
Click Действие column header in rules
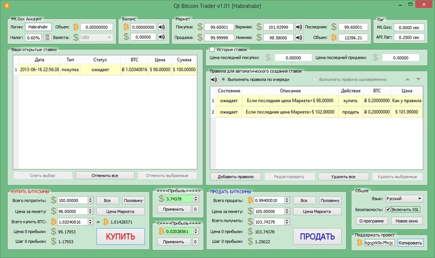[351, 91]
